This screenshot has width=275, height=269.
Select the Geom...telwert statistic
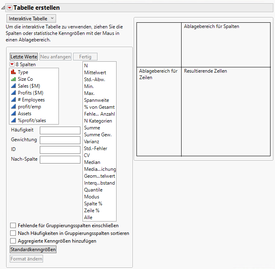[100, 176]
